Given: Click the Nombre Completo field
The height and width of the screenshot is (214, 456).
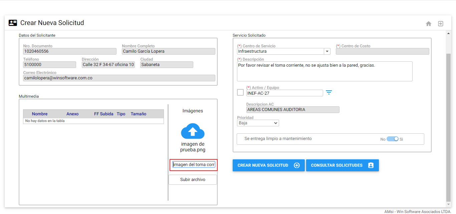Looking at the screenshot, I should pos(169,51).
